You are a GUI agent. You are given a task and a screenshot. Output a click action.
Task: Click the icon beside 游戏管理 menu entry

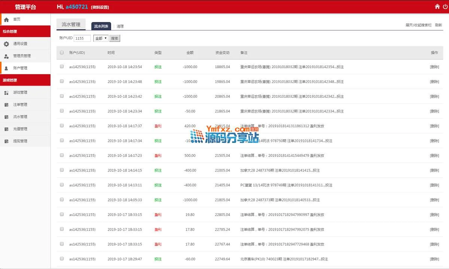point(6,92)
